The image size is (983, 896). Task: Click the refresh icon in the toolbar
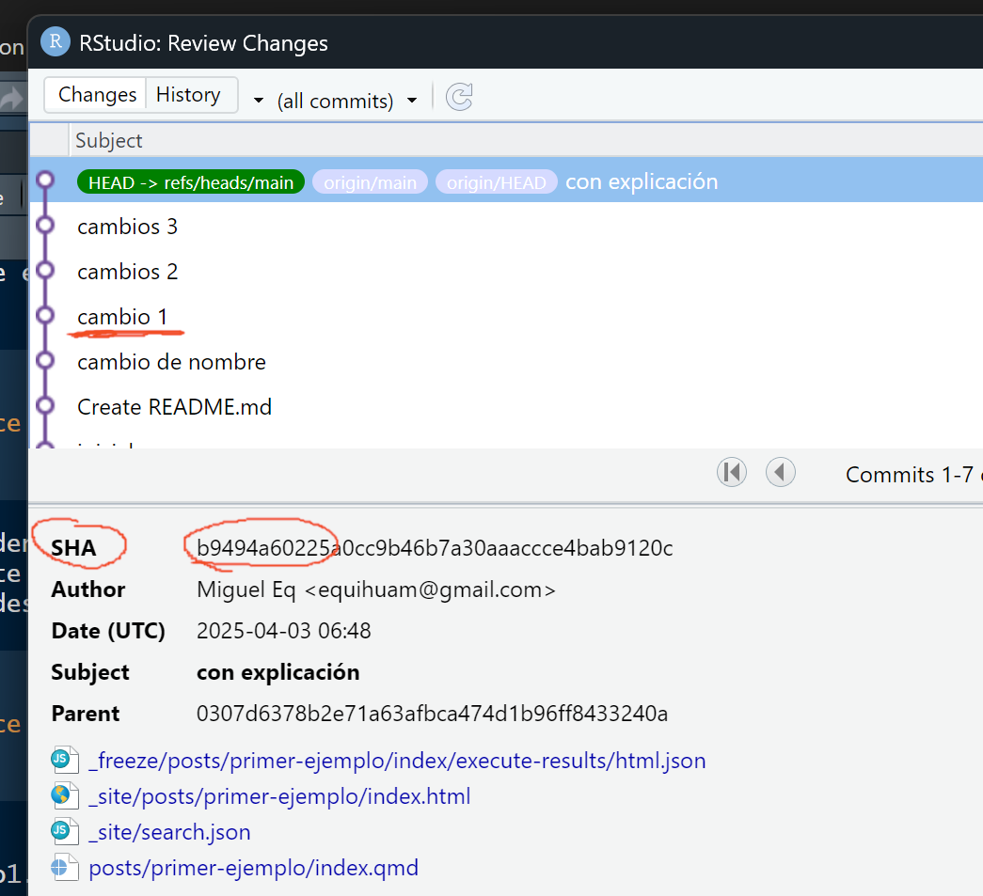point(459,97)
